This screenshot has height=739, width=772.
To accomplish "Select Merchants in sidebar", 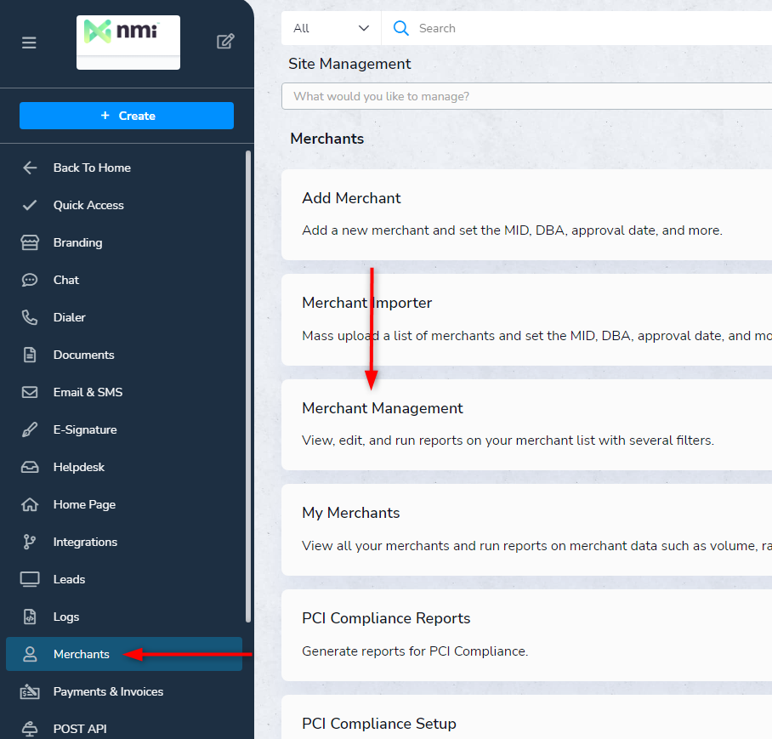I will tap(124, 654).
